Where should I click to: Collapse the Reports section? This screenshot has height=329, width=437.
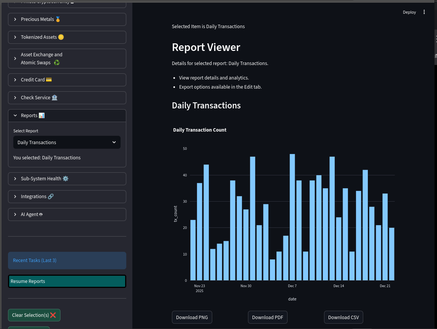click(67, 116)
